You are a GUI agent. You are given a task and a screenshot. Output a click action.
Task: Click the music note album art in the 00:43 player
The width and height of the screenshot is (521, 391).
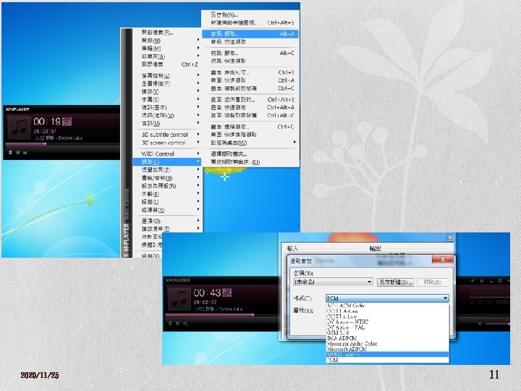[x=179, y=299]
